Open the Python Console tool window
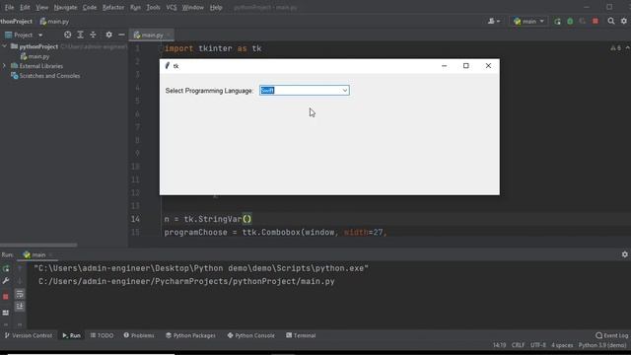631x355 pixels. (x=251, y=335)
